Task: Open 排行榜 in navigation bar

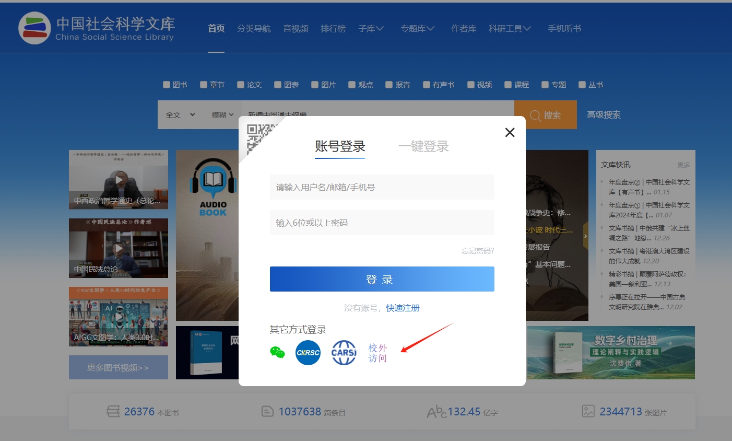Action: 333,28
